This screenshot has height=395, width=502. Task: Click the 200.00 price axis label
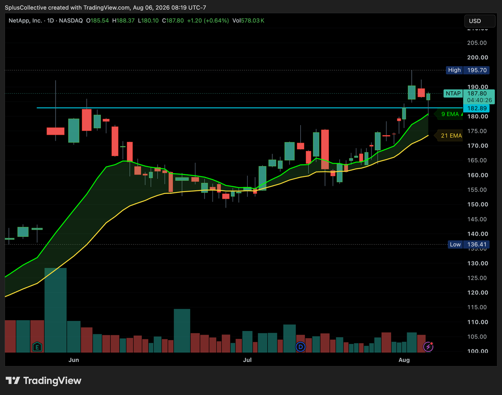(x=477, y=57)
